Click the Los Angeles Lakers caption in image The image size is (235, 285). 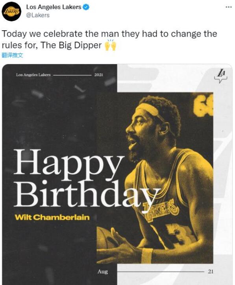point(33,75)
